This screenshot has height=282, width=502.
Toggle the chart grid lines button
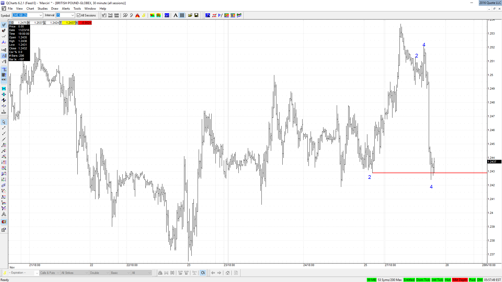(x=182, y=15)
